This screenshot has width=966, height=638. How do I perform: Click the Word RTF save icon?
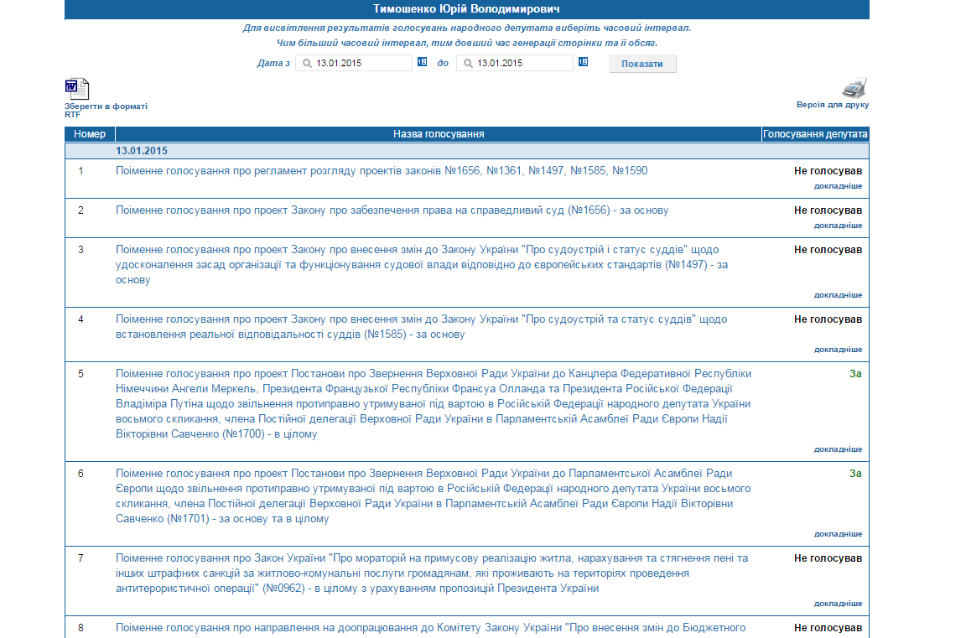pyautogui.click(x=76, y=88)
